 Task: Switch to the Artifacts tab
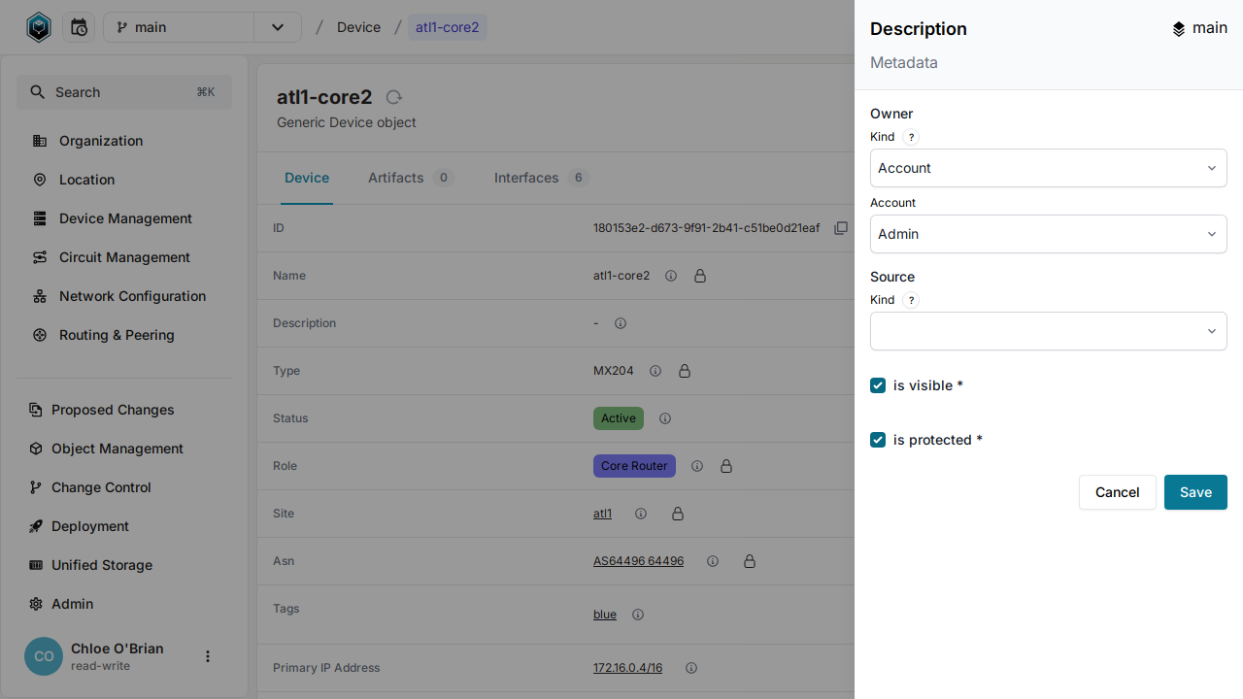tap(396, 178)
